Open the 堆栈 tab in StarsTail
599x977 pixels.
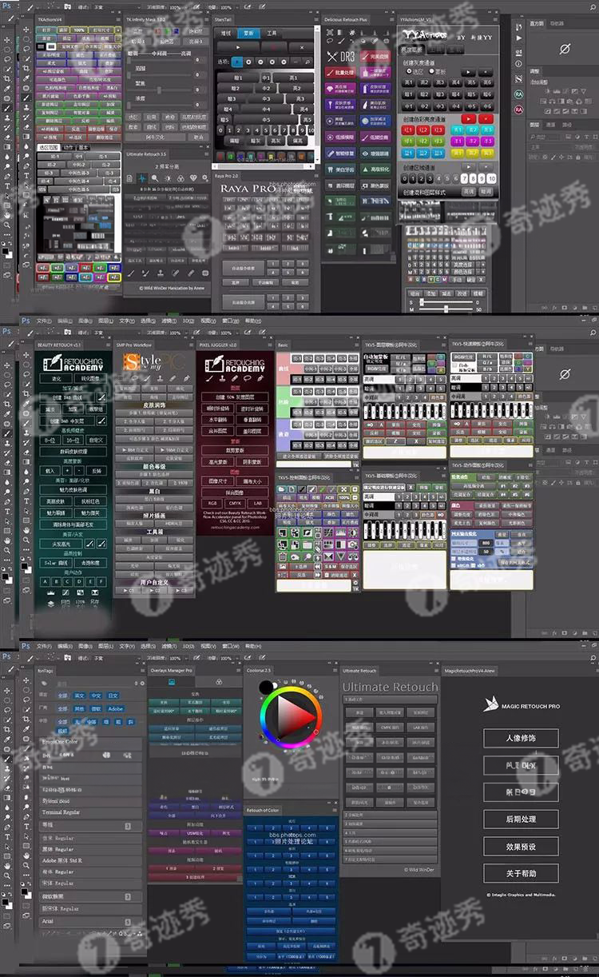coord(226,34)
